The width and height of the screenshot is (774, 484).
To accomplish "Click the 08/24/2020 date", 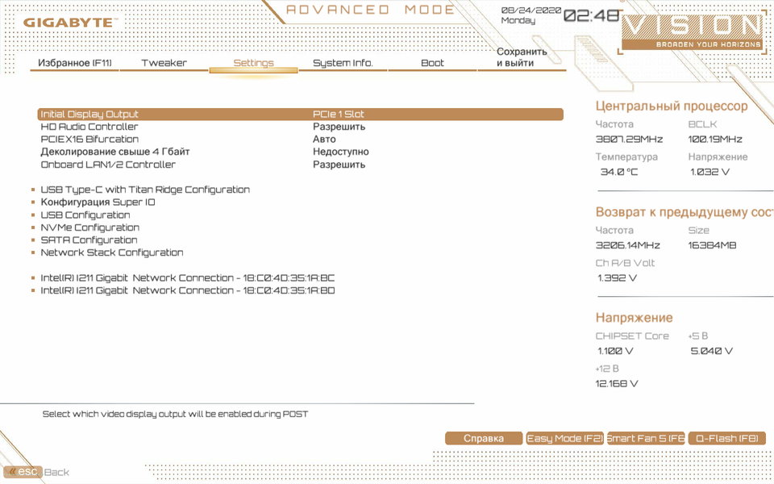I will [531, 10].
